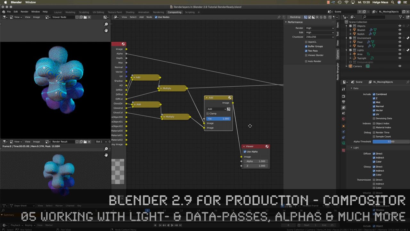
Task: Click the zoom magnifier in Viewer Node image editor
Action: [x=106, y=24]
